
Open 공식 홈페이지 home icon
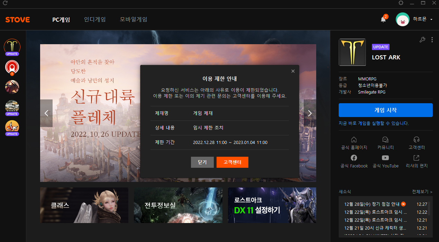click(x=354, y=139)
